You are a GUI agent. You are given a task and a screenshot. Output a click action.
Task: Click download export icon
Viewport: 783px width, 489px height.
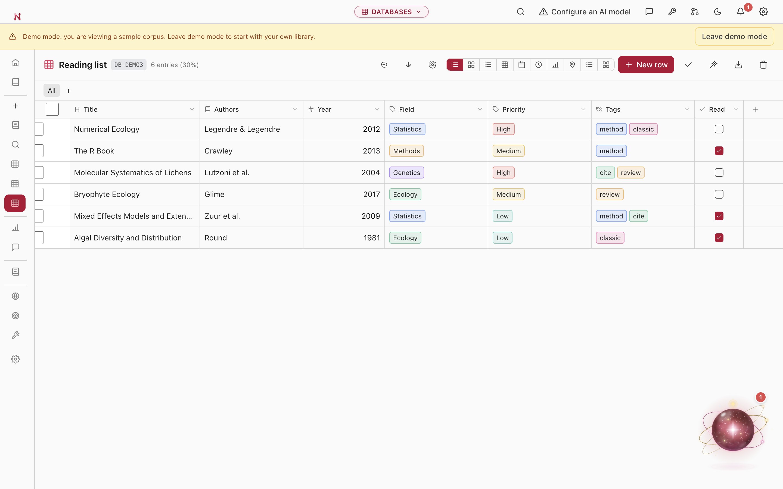738,65
